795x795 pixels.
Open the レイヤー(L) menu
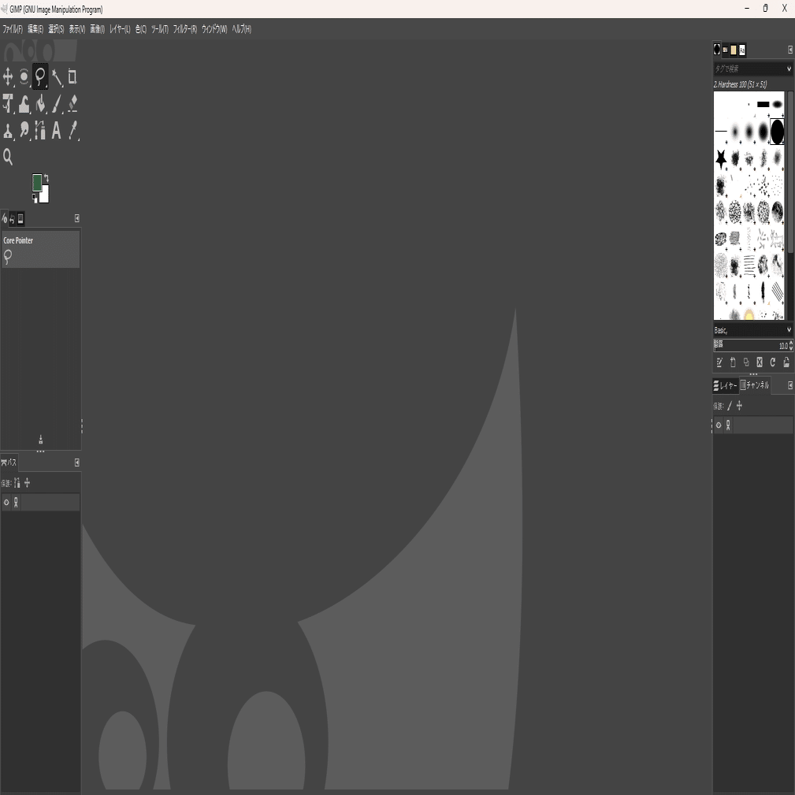[121, 29]
